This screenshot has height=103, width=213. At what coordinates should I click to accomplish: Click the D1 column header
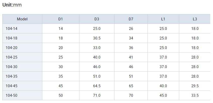pos(60,19)
